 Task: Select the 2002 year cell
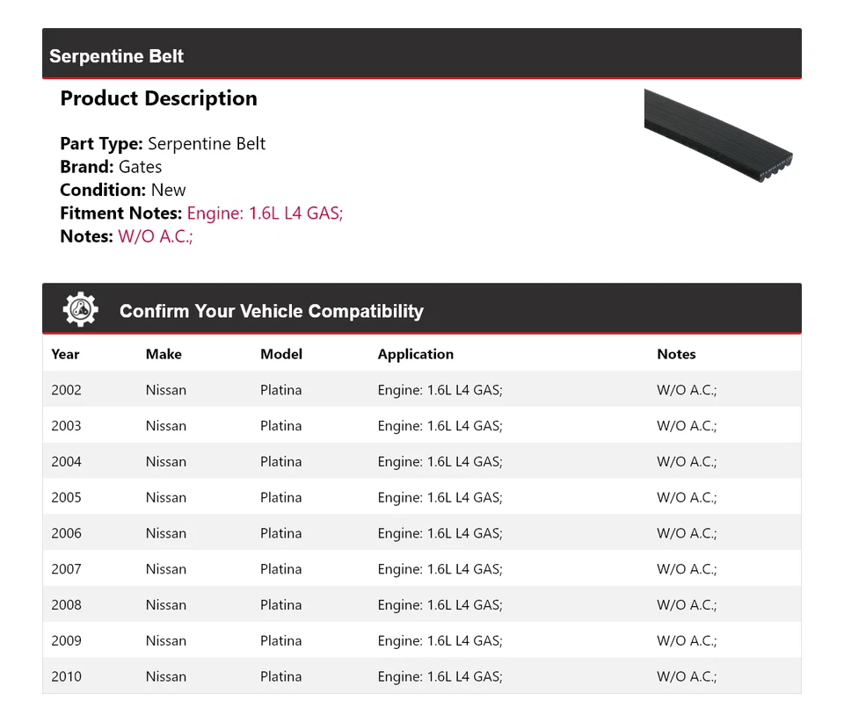[66, 390]
